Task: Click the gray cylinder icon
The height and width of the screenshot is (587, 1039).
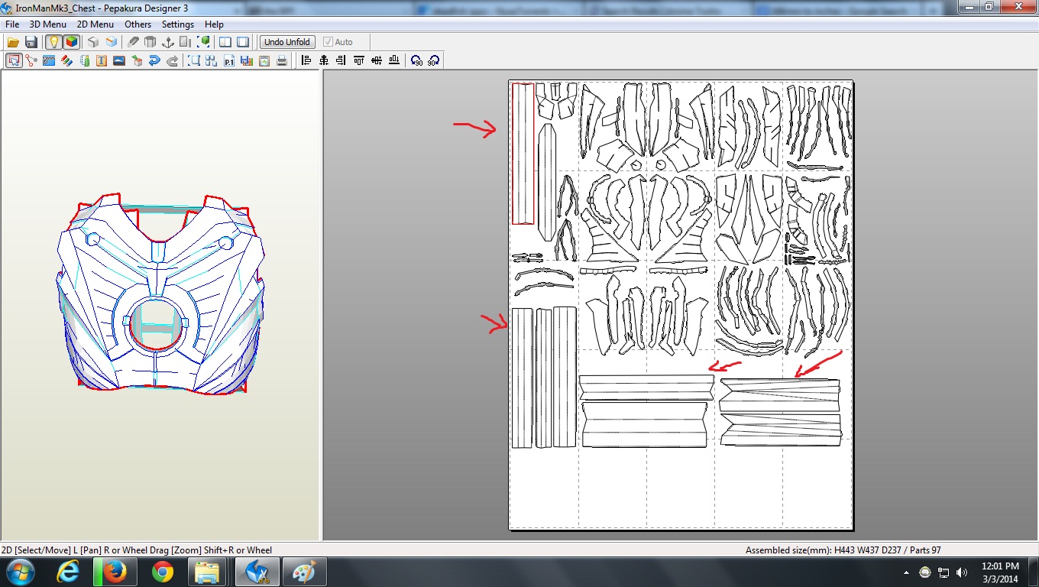Action: (x=151, y=42)
